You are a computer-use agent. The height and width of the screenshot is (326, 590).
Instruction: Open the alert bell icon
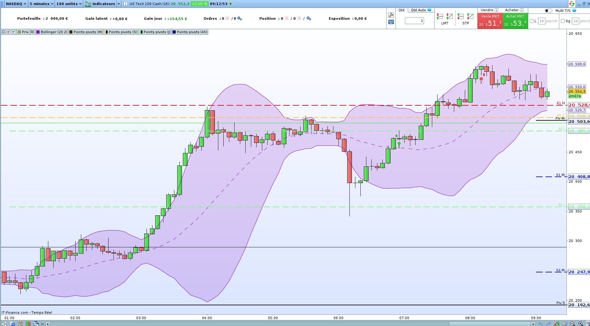pyautogui.click(x=3, y=32)
